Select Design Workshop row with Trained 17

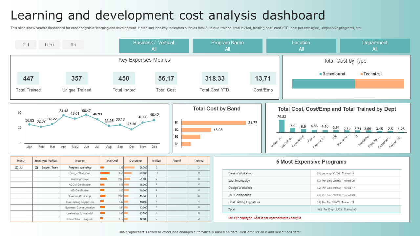point(311,188)
